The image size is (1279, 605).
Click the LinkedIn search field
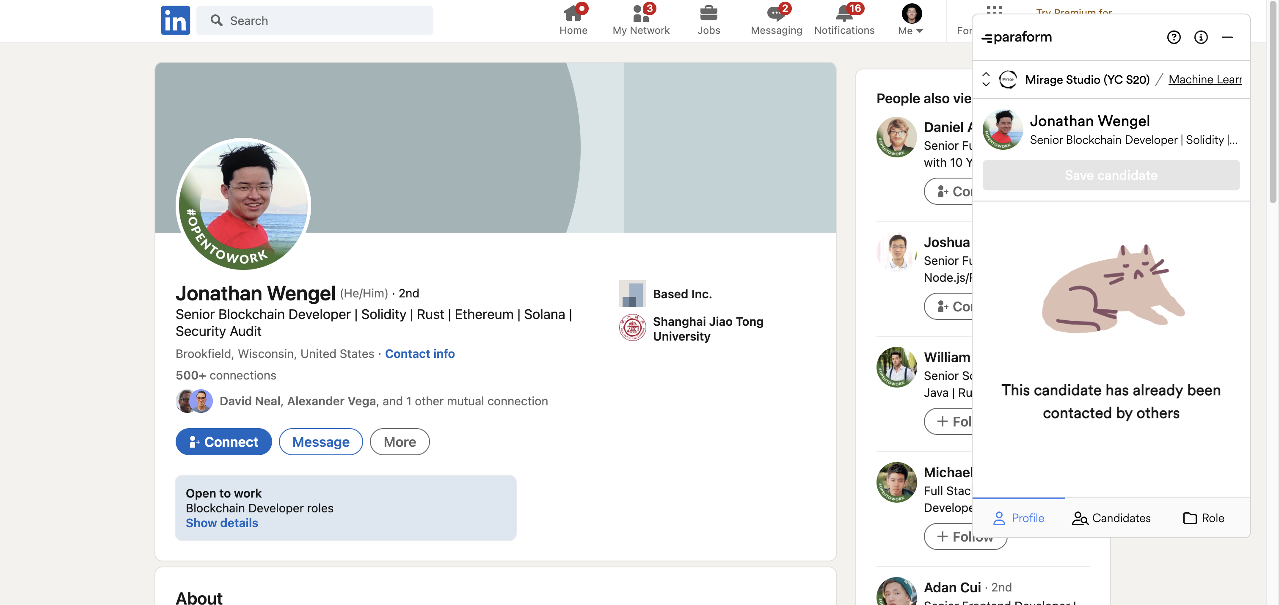315,20
